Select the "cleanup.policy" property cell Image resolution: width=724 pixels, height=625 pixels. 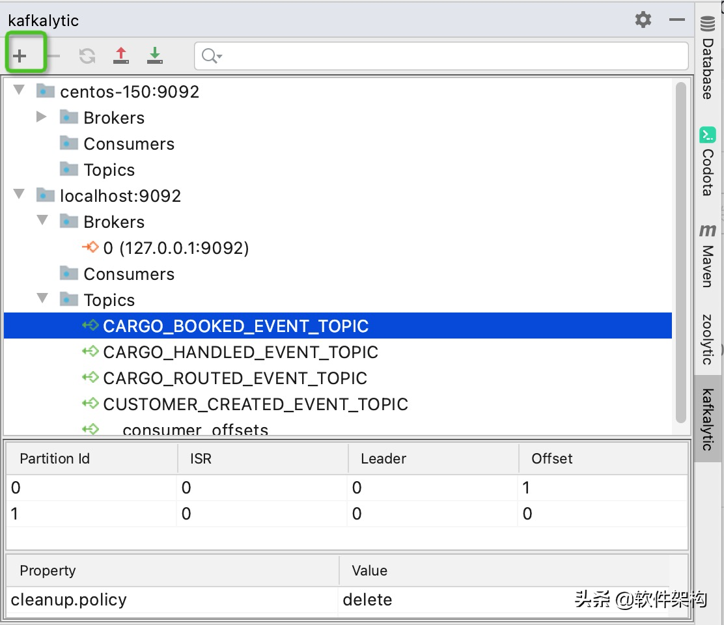click(173, 600)
